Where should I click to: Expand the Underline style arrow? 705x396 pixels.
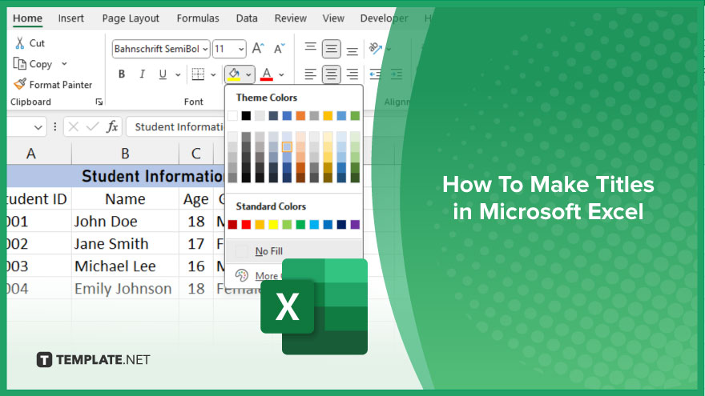click(178, 74)
